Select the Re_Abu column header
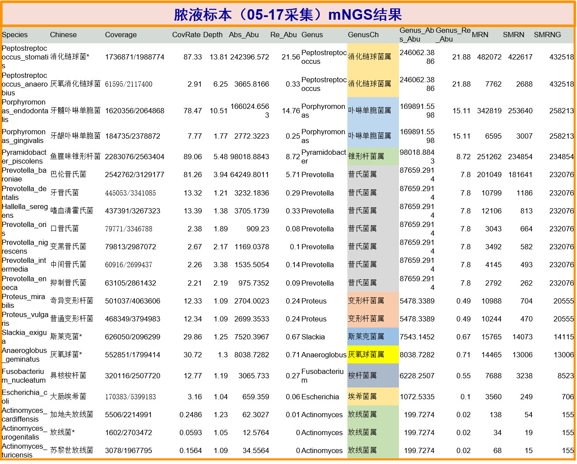577x464 pixels. click(x=283, y=35)
